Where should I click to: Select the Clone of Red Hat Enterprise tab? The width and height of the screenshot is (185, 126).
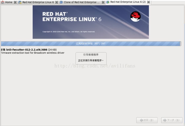81,2
